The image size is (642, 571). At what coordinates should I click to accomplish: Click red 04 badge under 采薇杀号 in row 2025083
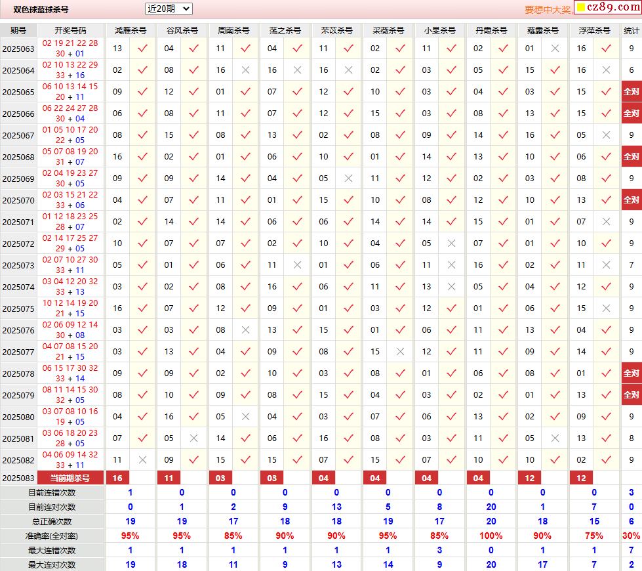tap(375, 478)
